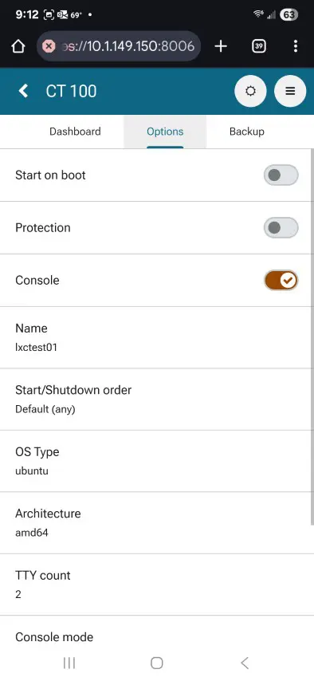Image resolution: width=314 pixels, height=681 pixels.
Task: Open a new browser tab with plus icon
Action: click(221, 46)
